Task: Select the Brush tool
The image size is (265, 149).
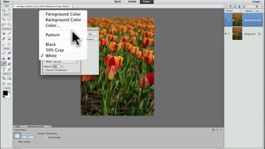Action: point(4,53)
